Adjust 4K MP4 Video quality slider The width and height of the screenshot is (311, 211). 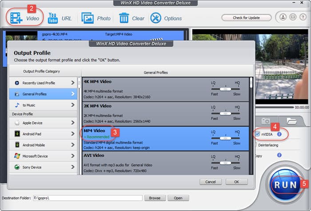coord(226,89)
